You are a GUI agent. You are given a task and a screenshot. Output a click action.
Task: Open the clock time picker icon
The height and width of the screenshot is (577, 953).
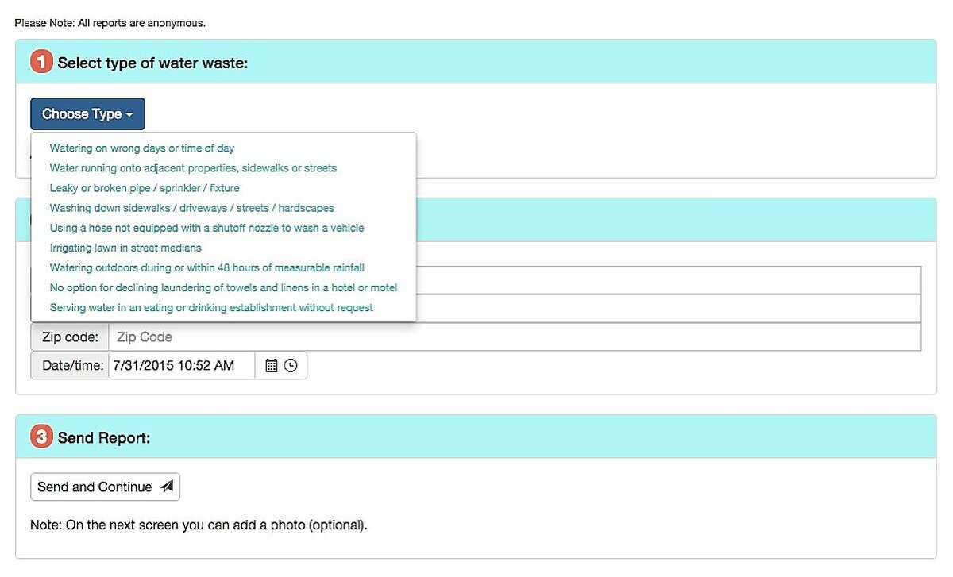tap(291, 364)
